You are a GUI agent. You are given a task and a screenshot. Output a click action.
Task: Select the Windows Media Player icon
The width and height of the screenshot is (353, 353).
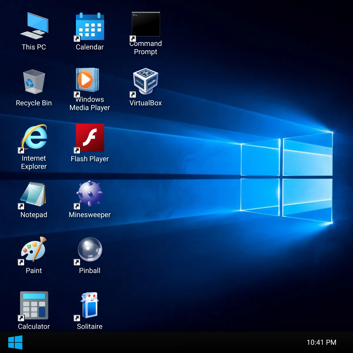point(87,80)
